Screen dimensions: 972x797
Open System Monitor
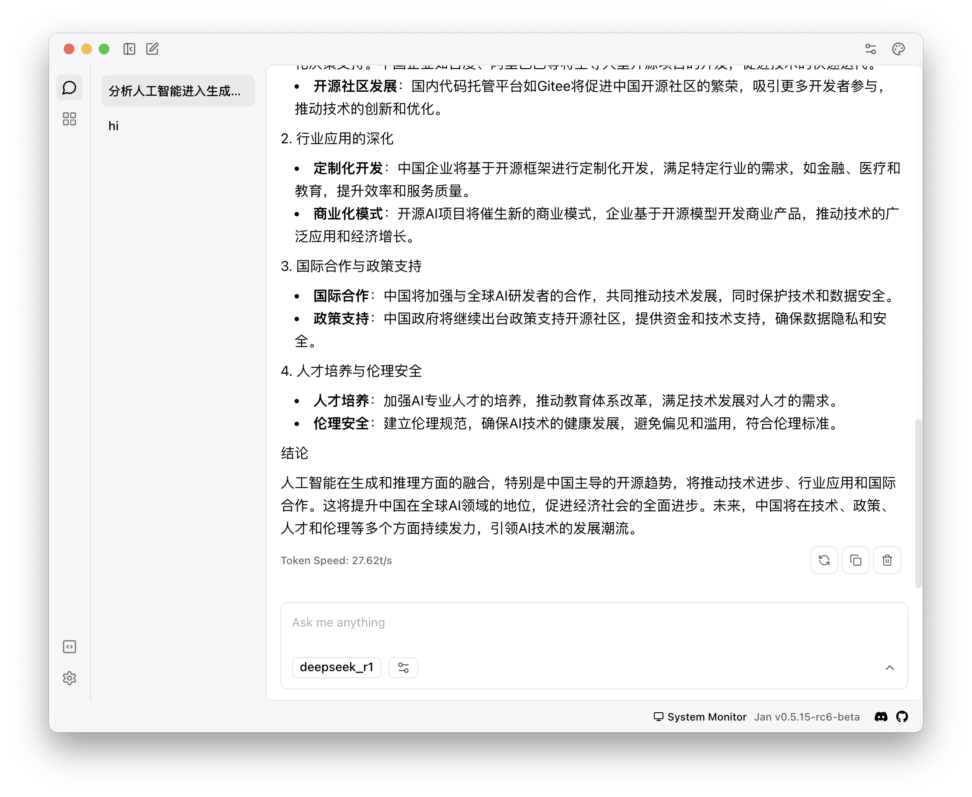700,717
